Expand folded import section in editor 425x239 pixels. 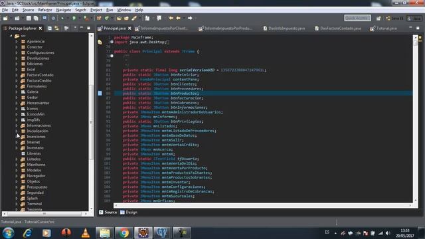[112, 42]
